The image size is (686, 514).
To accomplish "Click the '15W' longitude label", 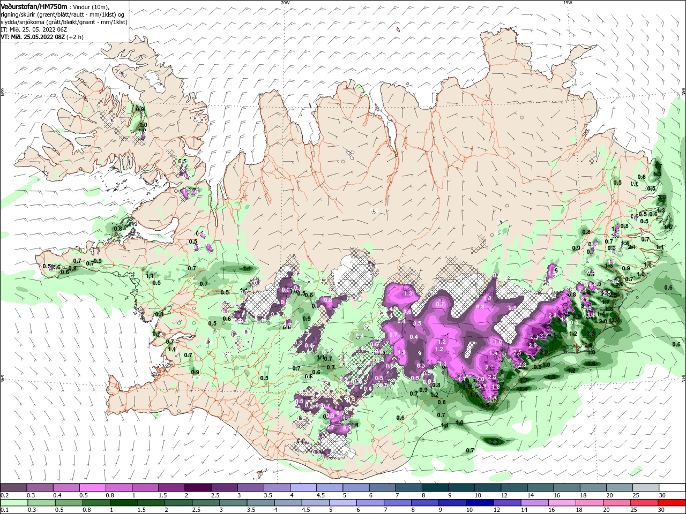I will click(x=568, y=3).
